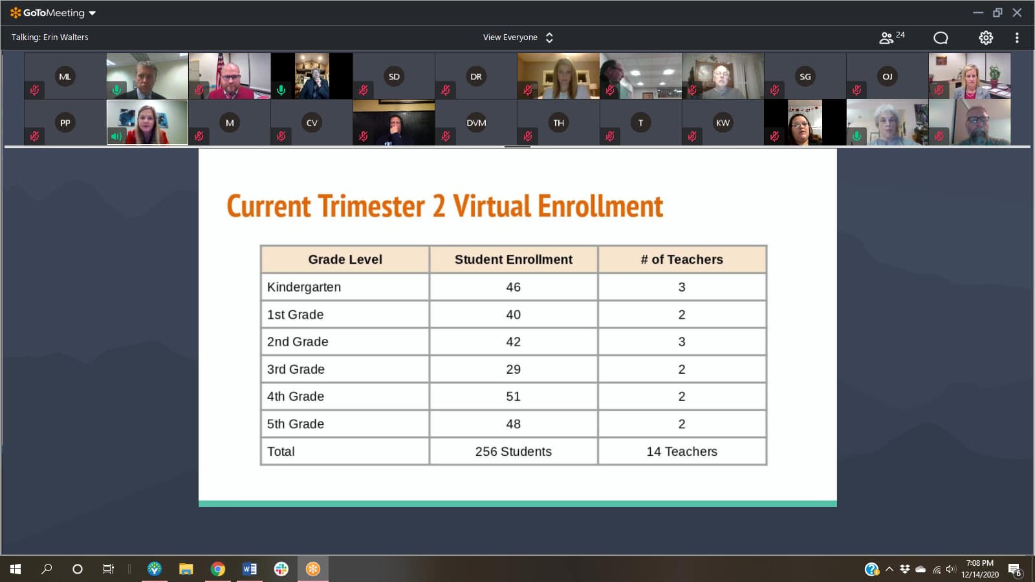Viewport: 1035px width, 582px height.
Task: Select the ML participant tile
Action: [65, 76]
